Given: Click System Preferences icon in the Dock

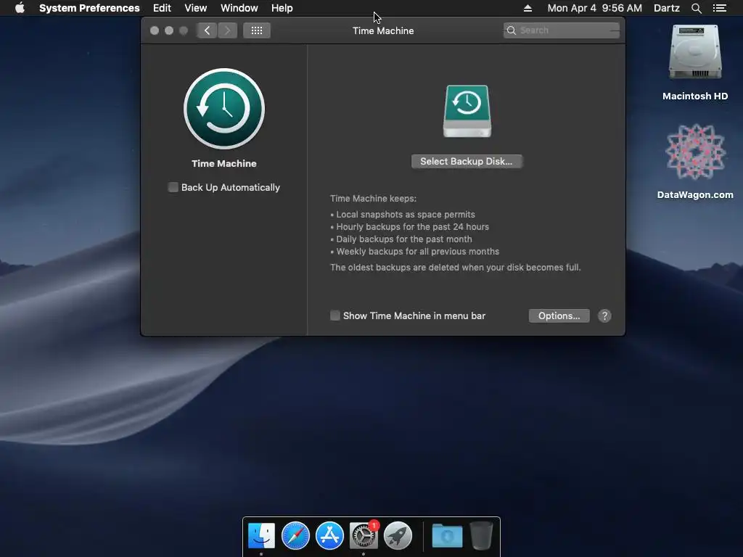Looking at the screenshot, I should pos(364,536).
